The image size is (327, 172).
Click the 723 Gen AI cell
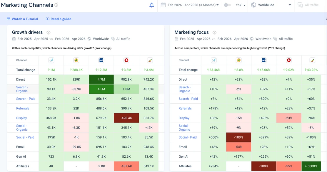pos(51,156)
